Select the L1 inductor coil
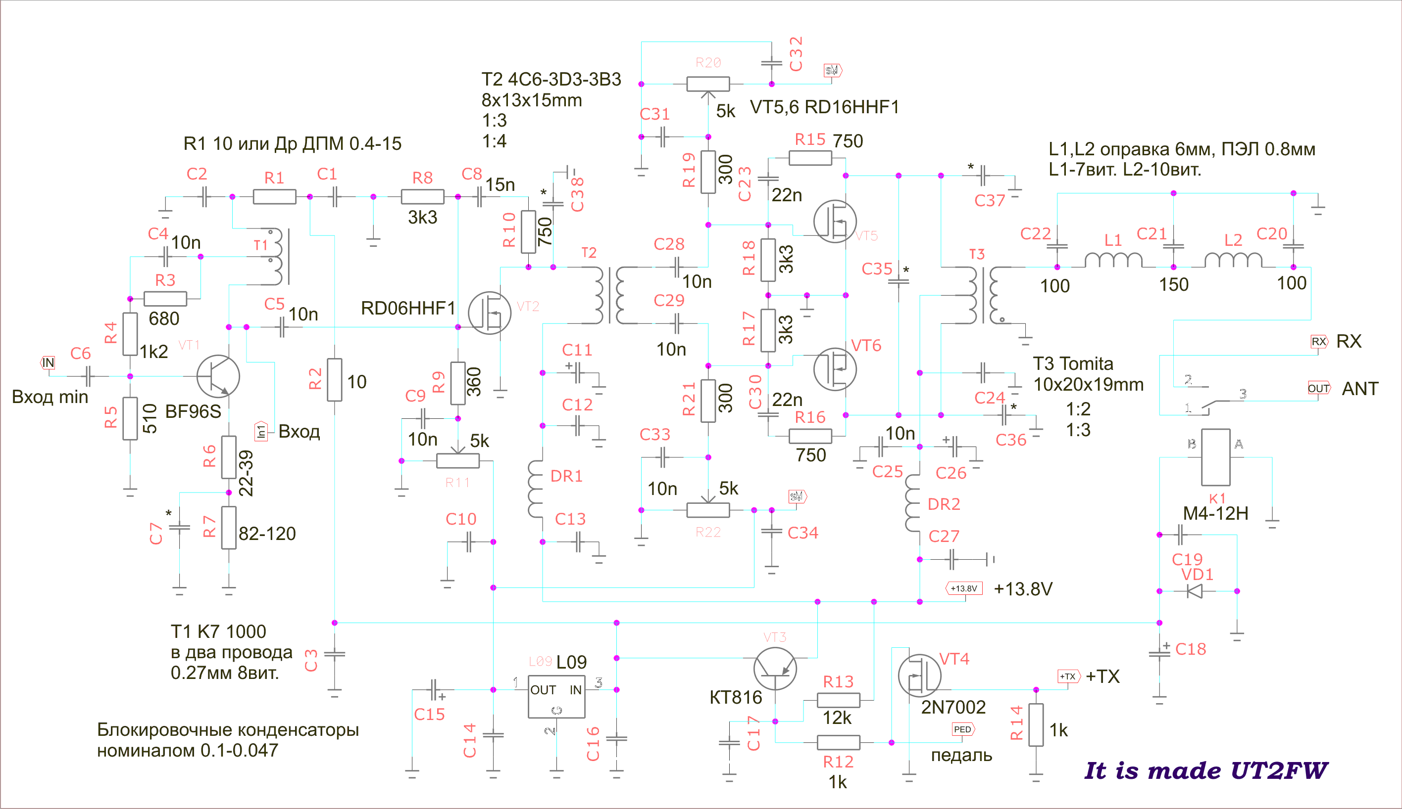Screen dimensions: 1402x809 point(1113,260)
